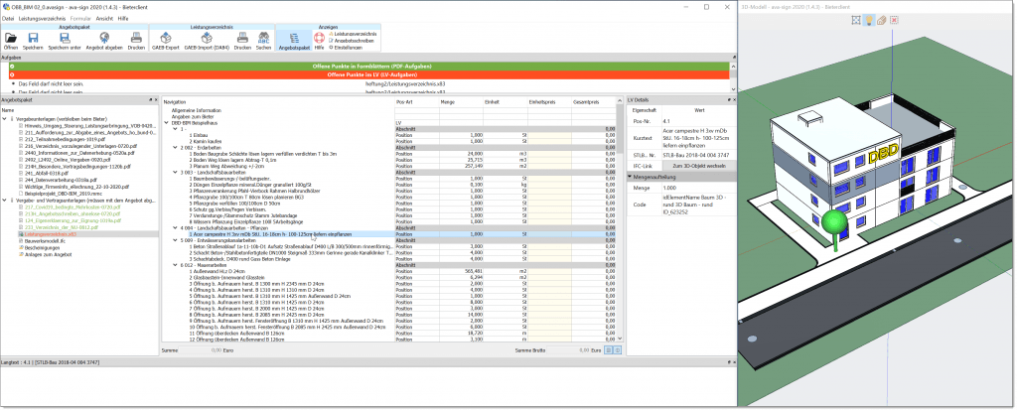1017x411 pixels.
Task: Open the Formular menu
Action: [x=80, y=19]
